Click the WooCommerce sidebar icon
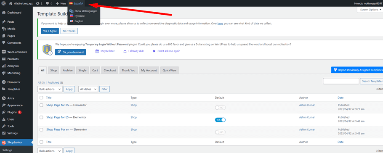 [4, 52]
